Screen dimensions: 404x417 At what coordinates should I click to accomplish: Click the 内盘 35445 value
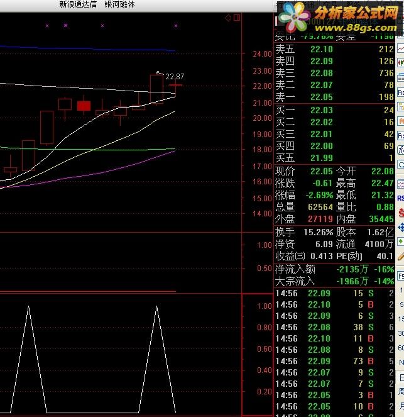tap(381, 219)
